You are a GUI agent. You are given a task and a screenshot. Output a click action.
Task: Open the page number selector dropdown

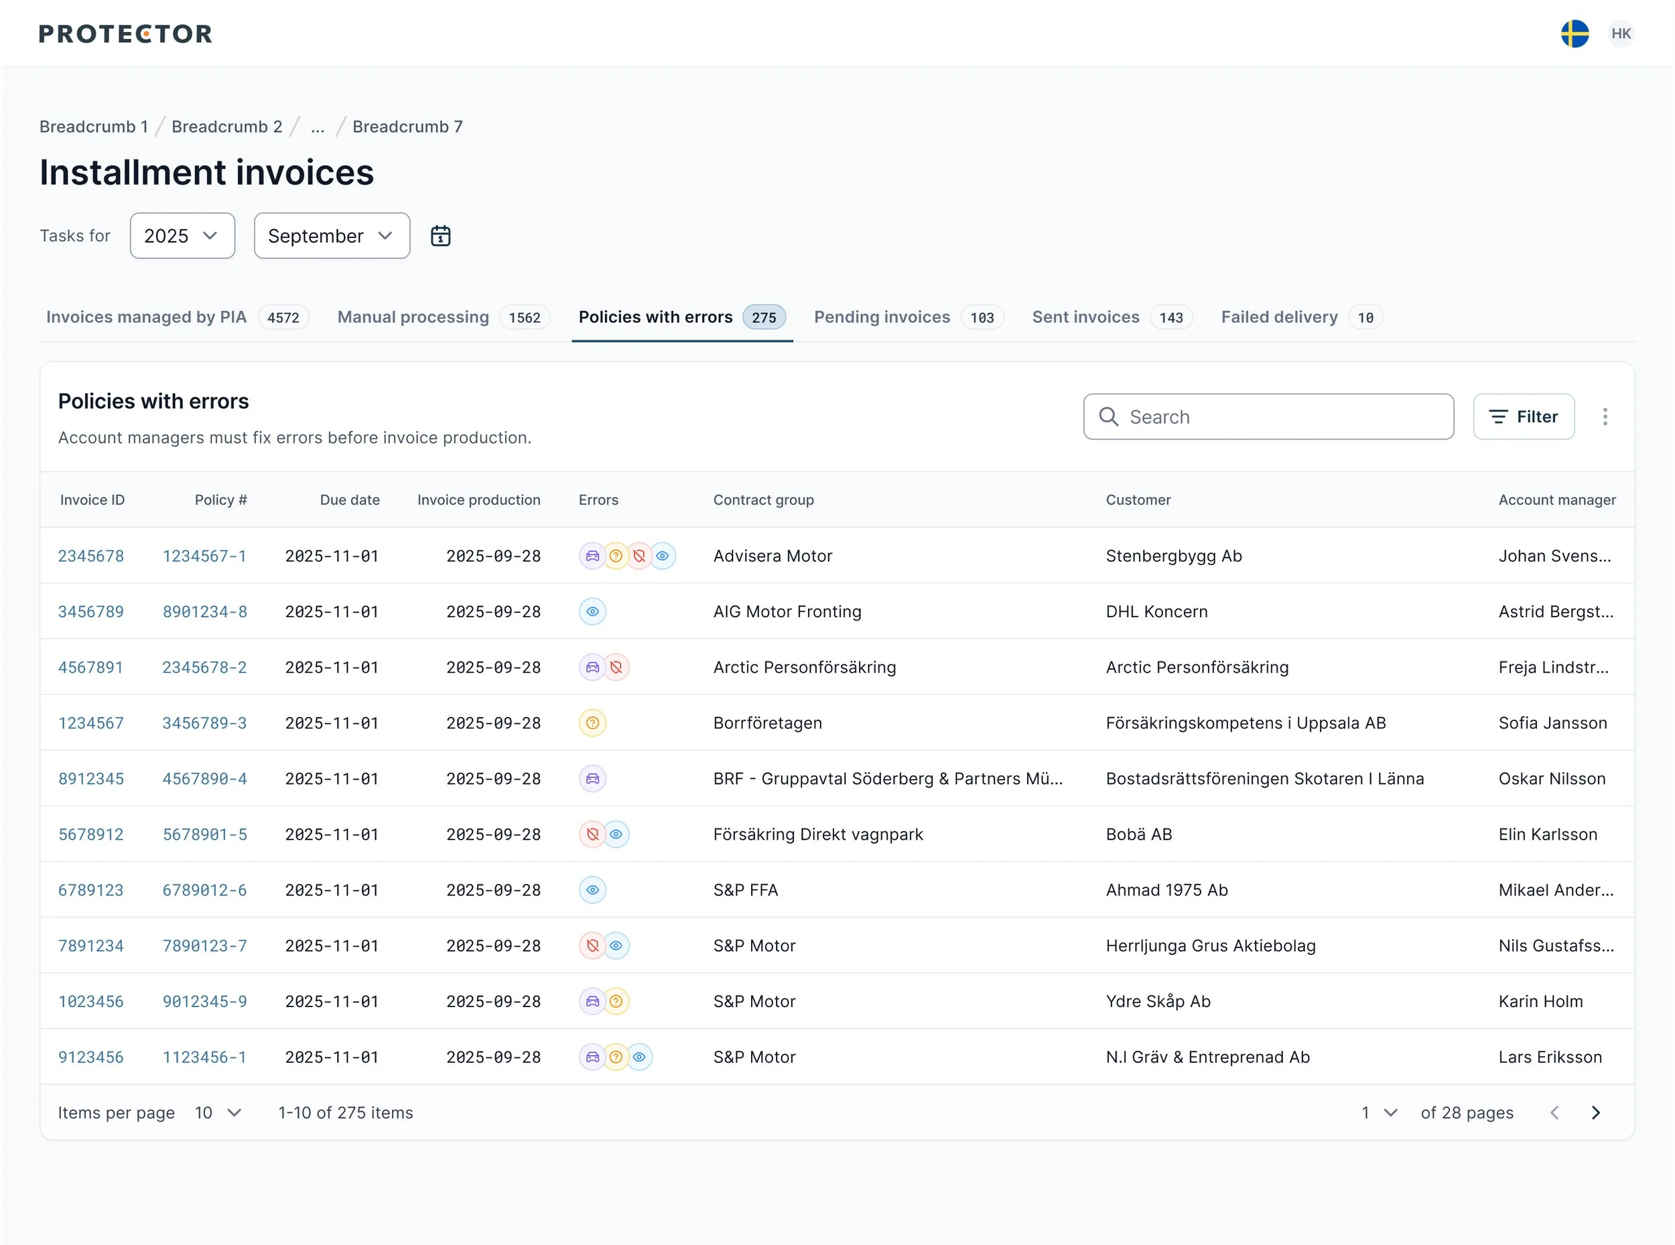pos(1379,1113)
